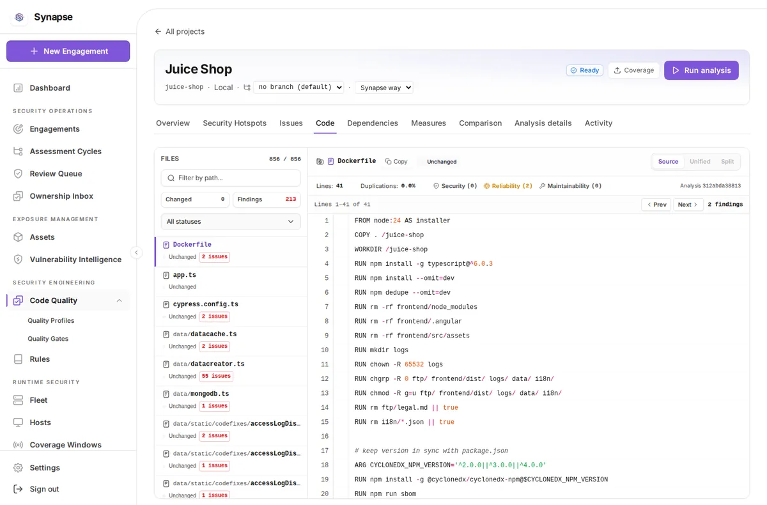The width and height of the screenshot is (767, 505).
Task: Copy the Dockerfile path
Action: click(x=396, y=162)
